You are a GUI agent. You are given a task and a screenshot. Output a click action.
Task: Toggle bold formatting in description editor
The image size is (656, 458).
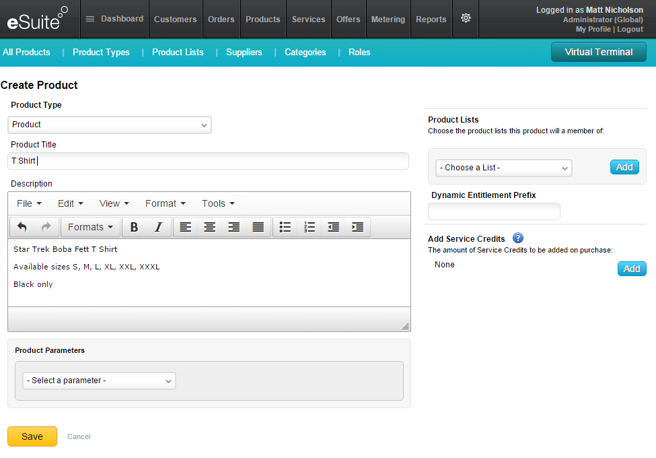tap(134, 227)
